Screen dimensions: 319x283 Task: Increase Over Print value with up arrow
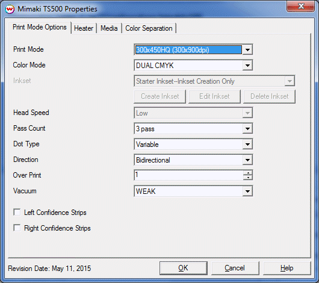(x=248, y=173)
